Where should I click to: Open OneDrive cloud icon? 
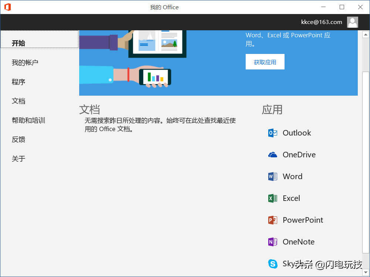[273, 155]
